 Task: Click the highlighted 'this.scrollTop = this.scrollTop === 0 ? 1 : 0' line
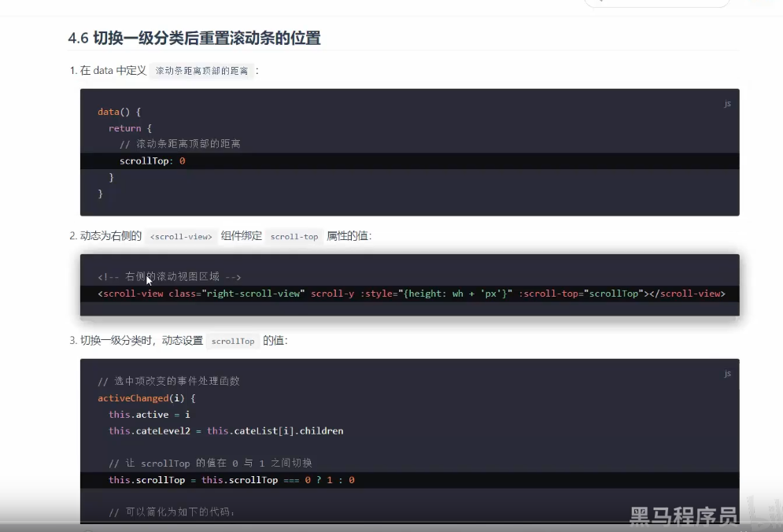tap(409, 480)
